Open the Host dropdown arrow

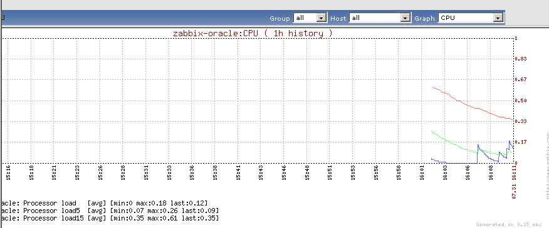click(x=405, y=18)
